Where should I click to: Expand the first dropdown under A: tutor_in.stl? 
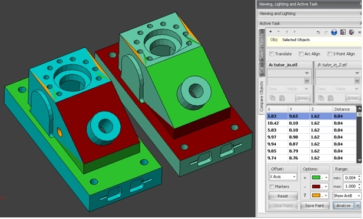pos(289,73)
